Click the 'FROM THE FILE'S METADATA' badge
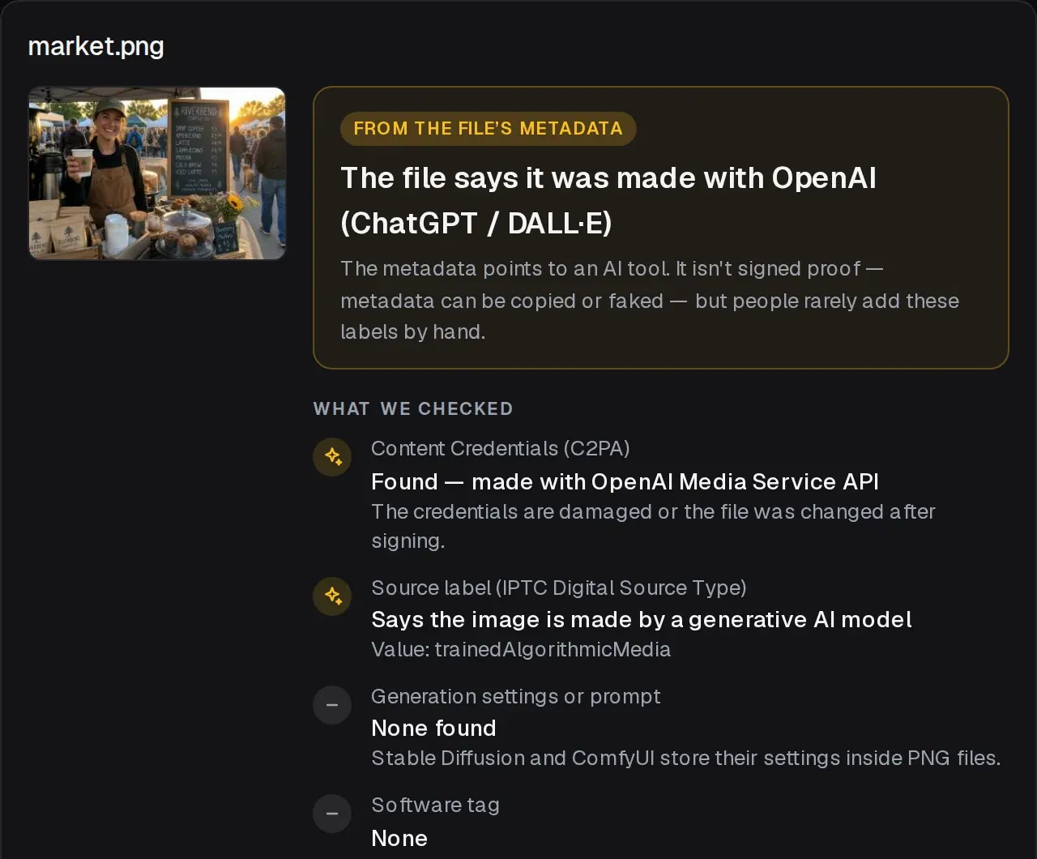 (x=489, y=128)
